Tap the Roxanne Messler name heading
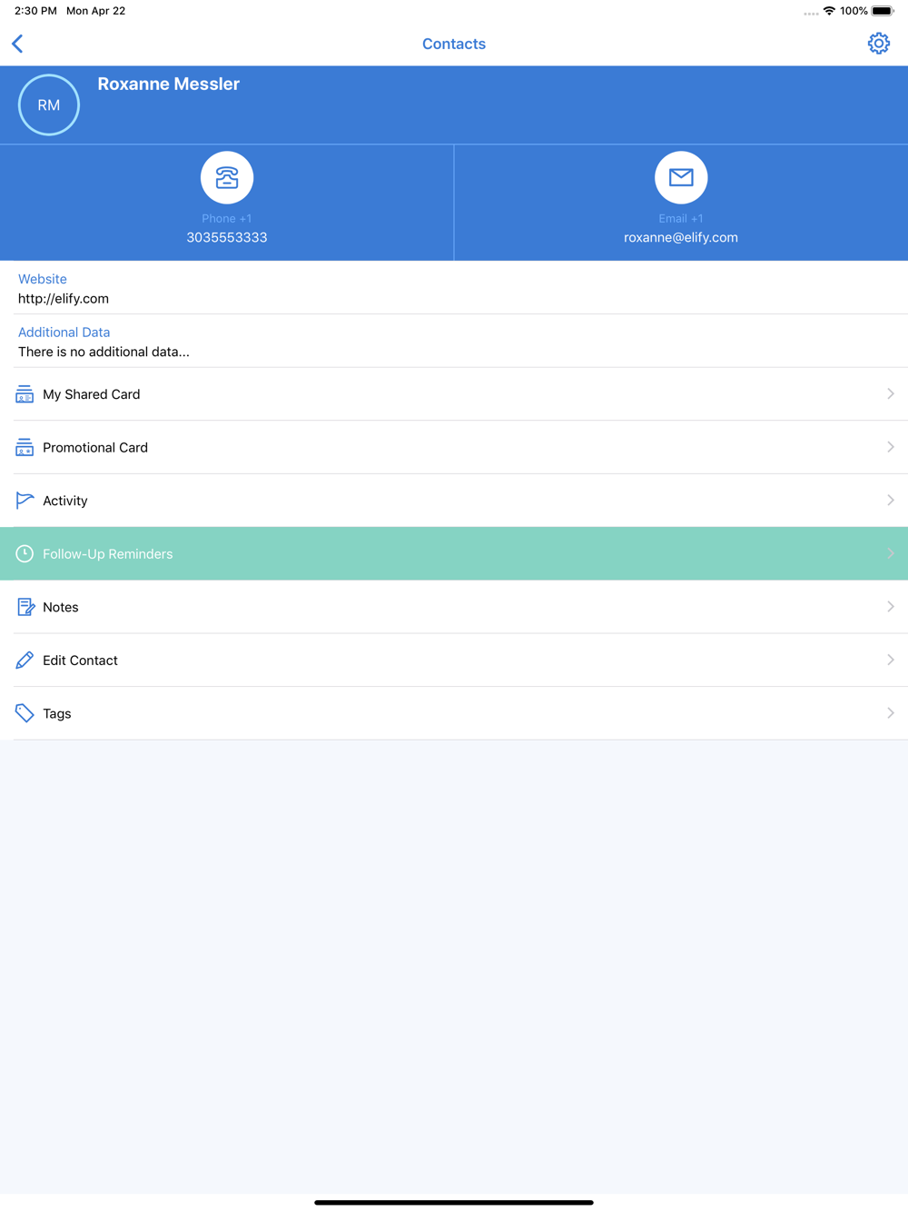The image size is (908, 1212). 169,84
